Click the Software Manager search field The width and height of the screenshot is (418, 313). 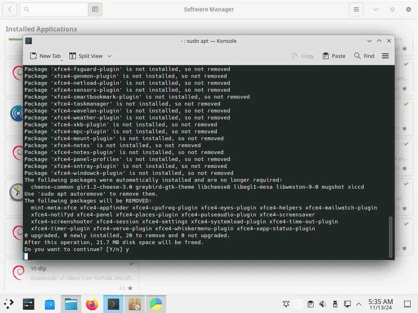tap(54, 9)
